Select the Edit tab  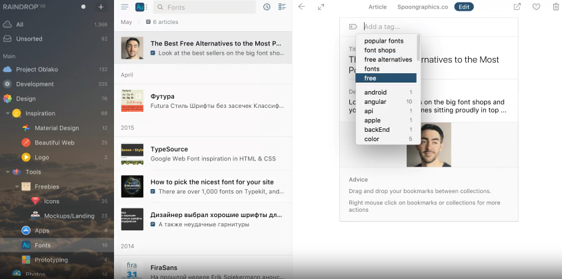(464, 7)
